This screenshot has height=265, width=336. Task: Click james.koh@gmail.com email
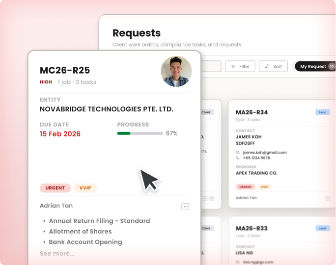tap(265, 153)
